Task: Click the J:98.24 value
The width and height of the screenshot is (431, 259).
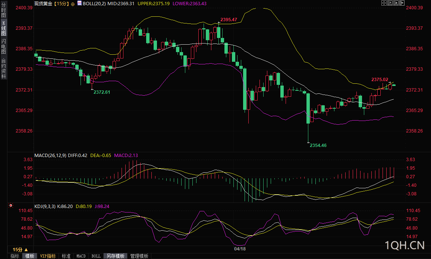Action: pos(102,206)
